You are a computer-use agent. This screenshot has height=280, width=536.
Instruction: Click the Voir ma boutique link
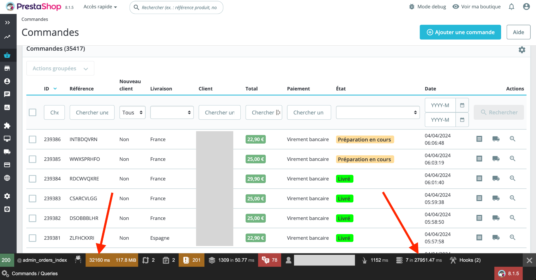tap(477, 7)
